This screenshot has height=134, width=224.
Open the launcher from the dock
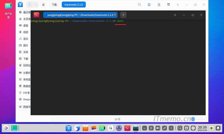pyautogui.click(x=6, y=128)
